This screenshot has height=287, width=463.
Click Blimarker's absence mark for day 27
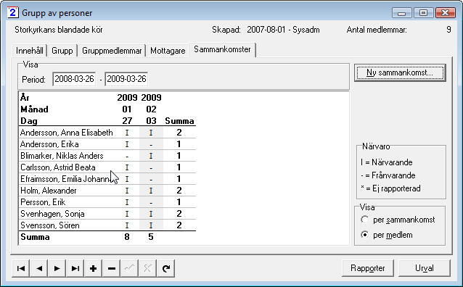(127, 156)
